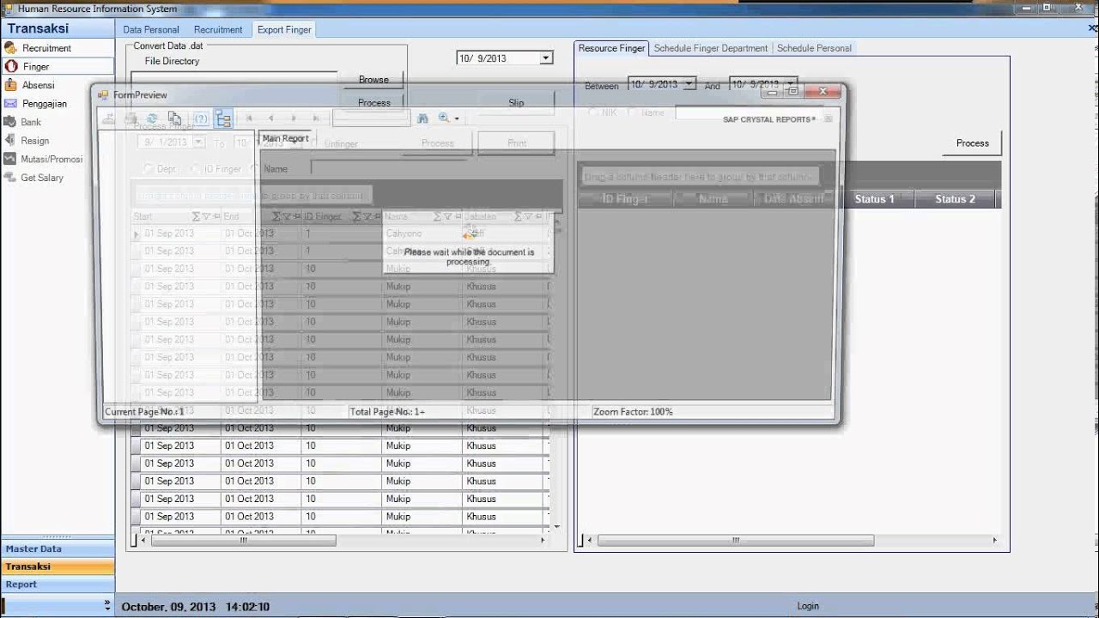Click Current Page No. status text

tap(144, 412)
